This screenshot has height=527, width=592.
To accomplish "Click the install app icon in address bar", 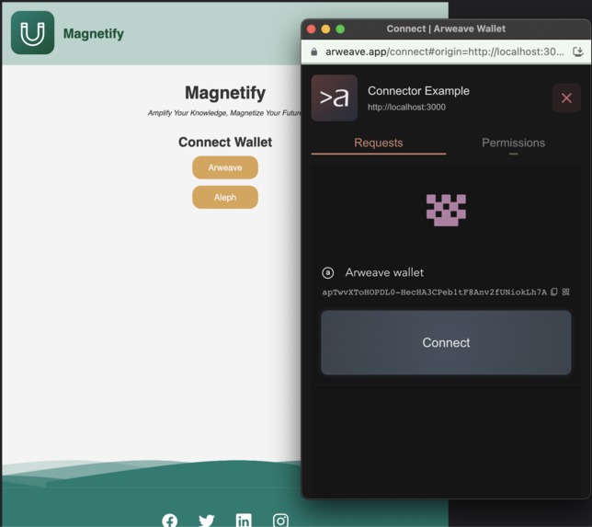I will pyautogui.click(x=578, y=52).
